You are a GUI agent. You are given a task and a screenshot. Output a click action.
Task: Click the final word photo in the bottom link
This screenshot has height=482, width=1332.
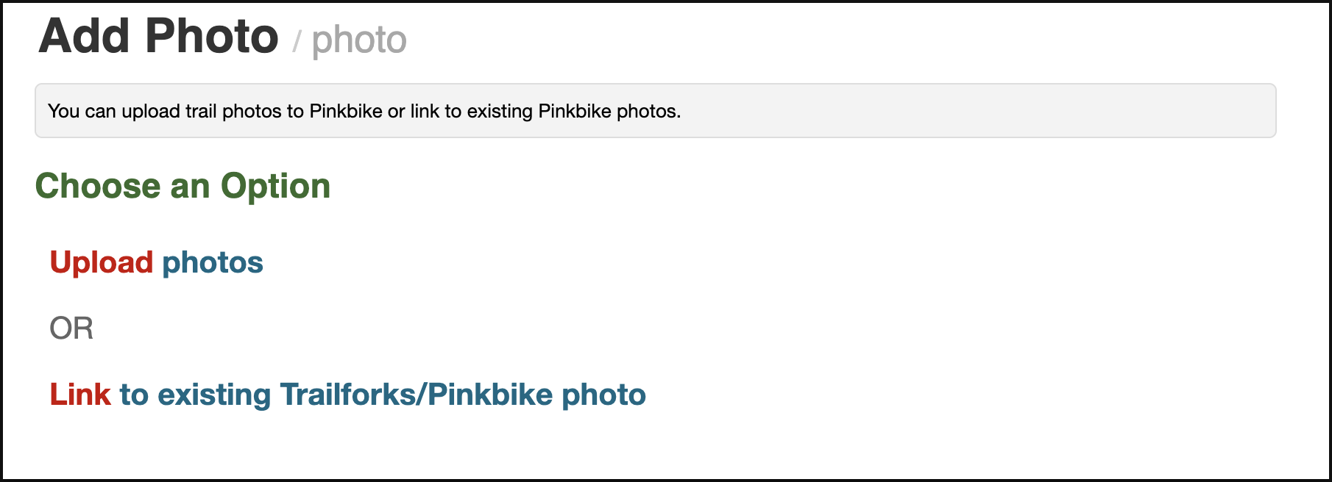coord(603,395)
